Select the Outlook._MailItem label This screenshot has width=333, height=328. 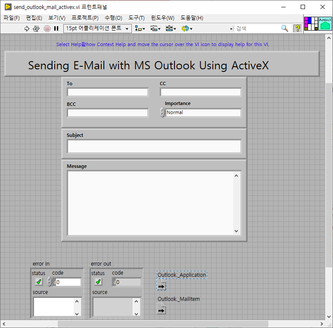point(179,299)
